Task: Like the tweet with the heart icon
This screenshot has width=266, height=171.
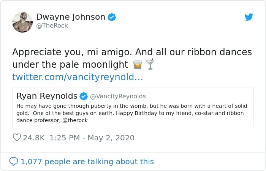Action: click(x=17, y=137)
